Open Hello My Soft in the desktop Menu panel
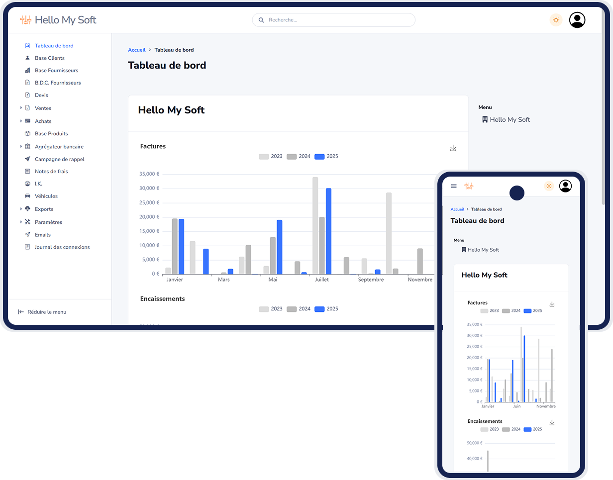 click(506, 120)
